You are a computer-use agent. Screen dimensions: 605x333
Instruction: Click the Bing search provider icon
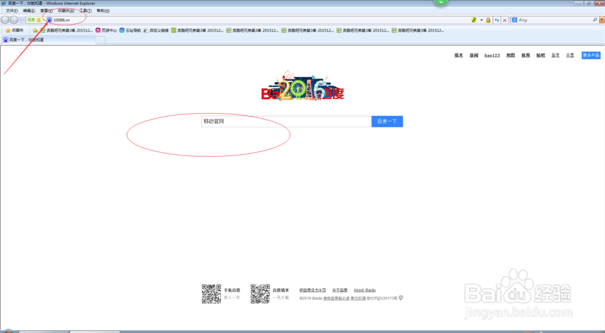[514, 20]
